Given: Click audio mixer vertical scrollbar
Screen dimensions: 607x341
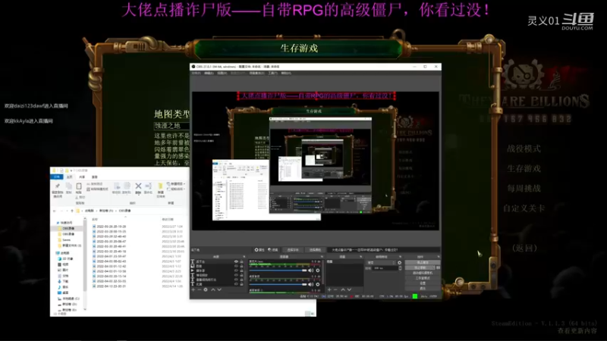Looking at the screenshot, I should tap(323, 273).
